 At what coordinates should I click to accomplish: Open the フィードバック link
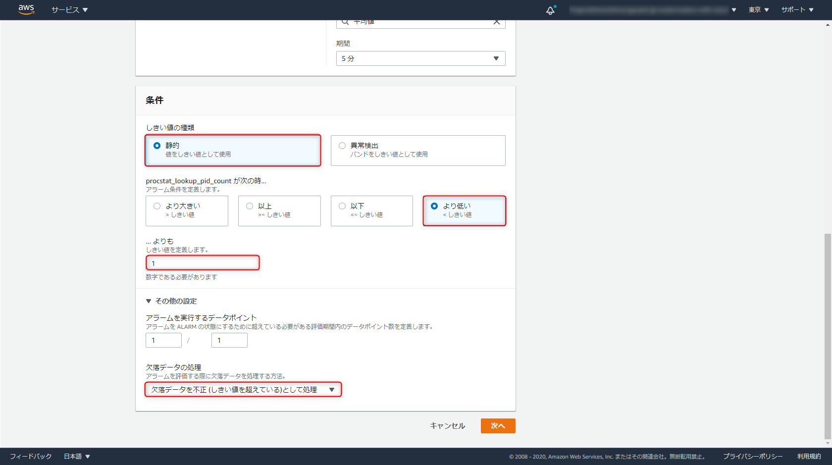tap(31, 457)
